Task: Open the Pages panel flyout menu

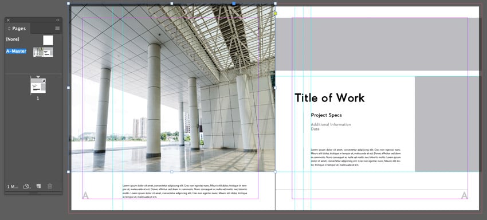Action: (x=57, y=28)
